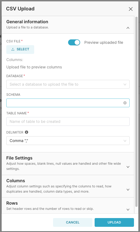Click the dialog's vertical scrollbar
The image size is (140, 232).
136,112
